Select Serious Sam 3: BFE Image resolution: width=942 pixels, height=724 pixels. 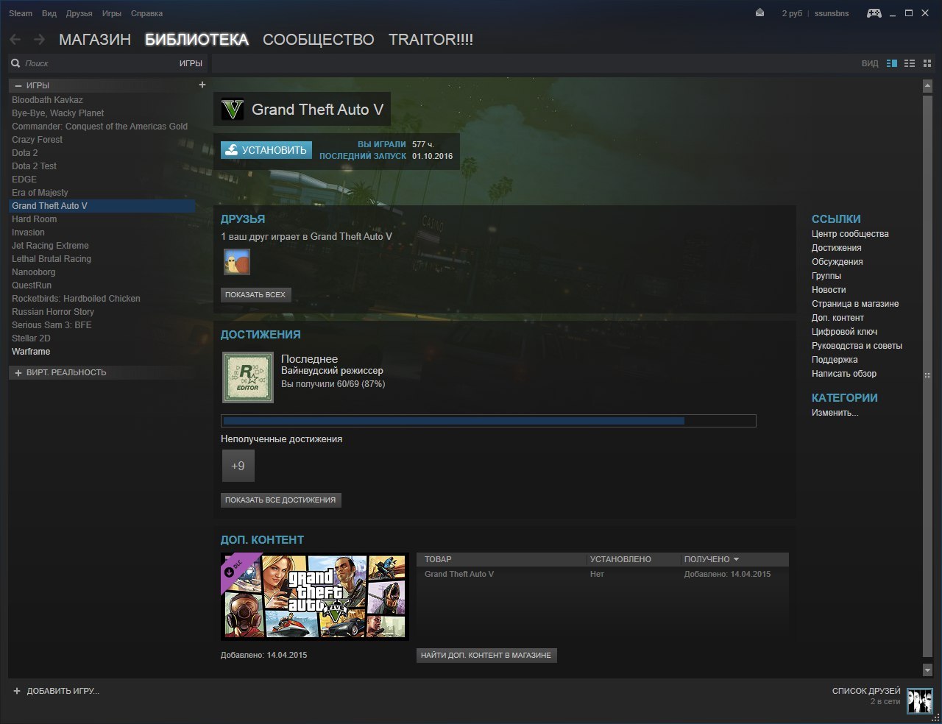point(52,325)
